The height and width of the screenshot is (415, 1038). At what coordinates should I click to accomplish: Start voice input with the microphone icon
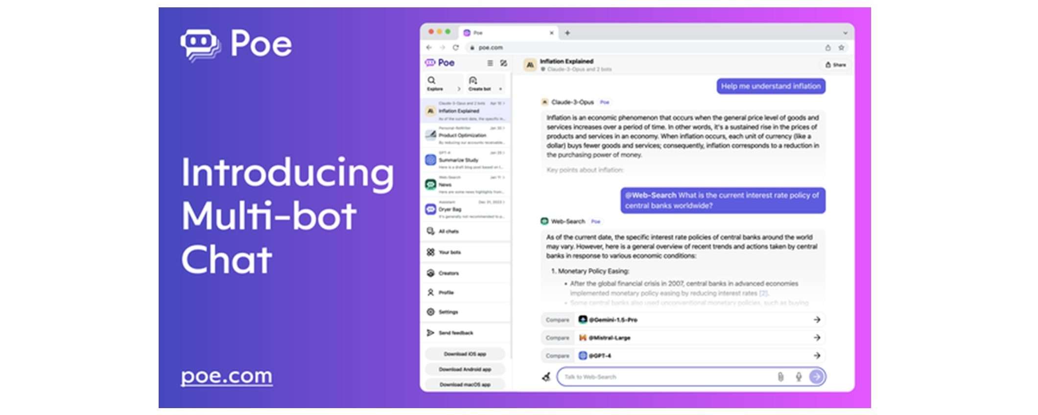tap(799, 377)
